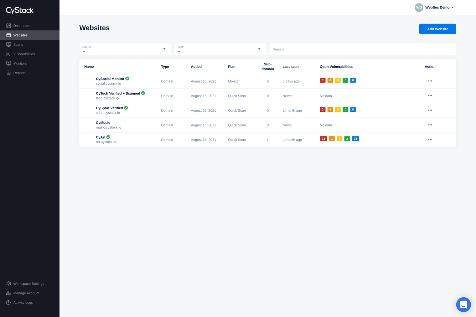Click verified checkmark next to CyTech
This screenshot has height=317, width=476.
click(x=143, y=93)
